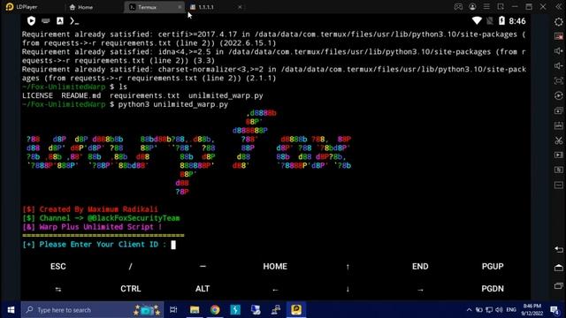
Task: Open the multi-instance manager red icon
Action: tap(558, 36)
